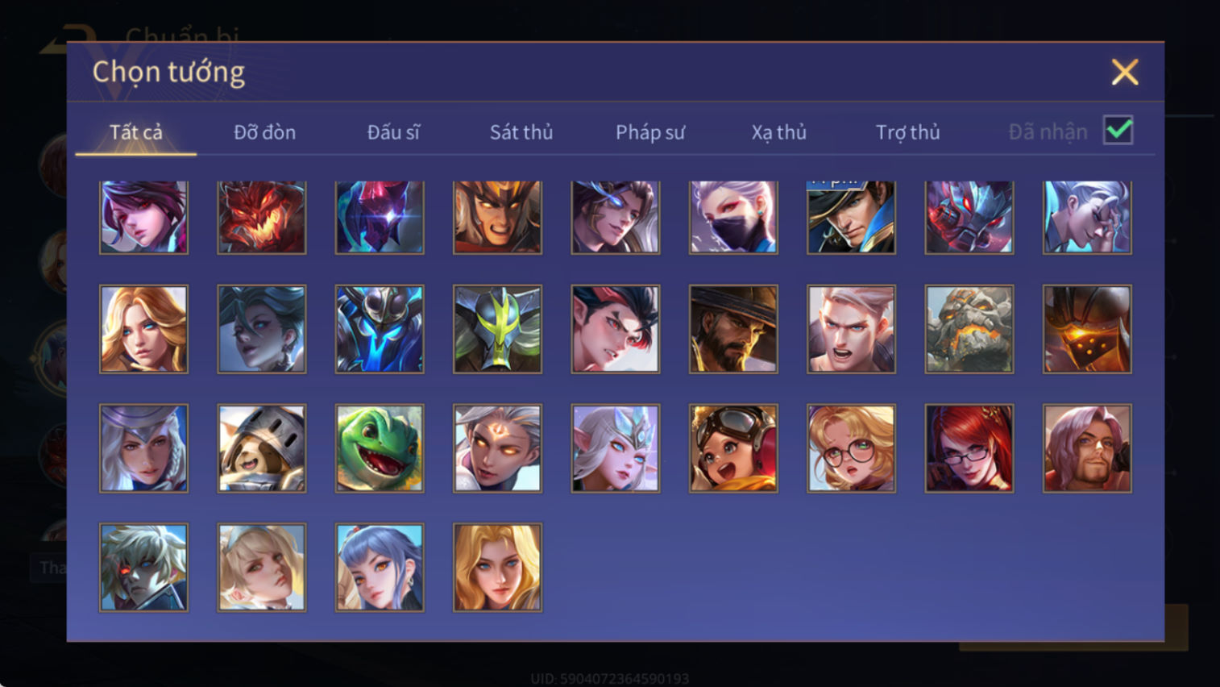Choose the red lava demon hero
This screenshot has width=1220, height=687.
[262, 217]
